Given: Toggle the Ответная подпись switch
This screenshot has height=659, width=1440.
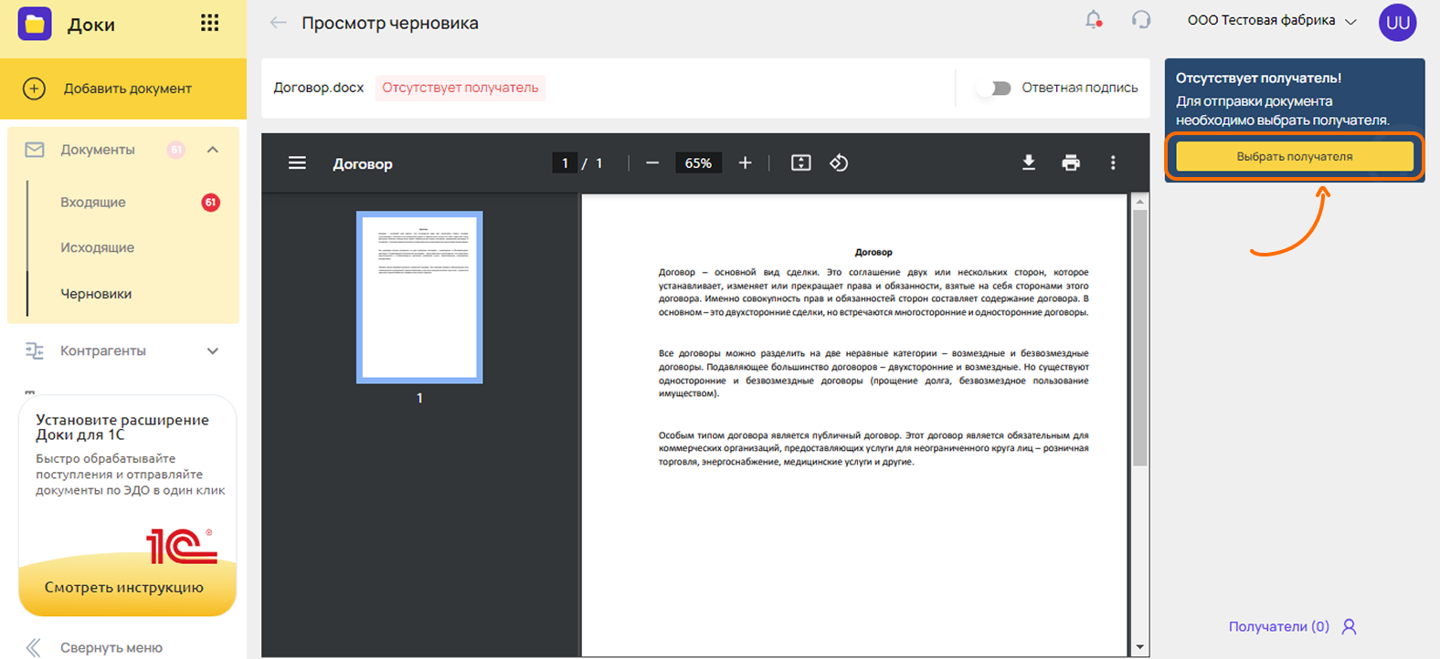Looking at the screenshot, I should [x=993, y=89].
